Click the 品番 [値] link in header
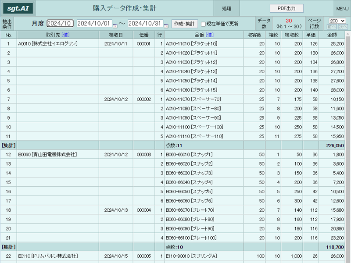 [x=210, y=35]
